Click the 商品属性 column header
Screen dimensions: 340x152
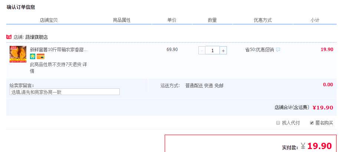tap(122, 20)
